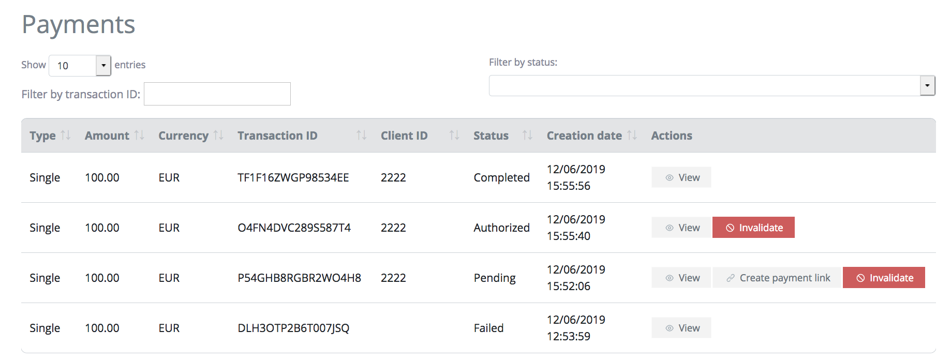Click the creation date 12/06/2019 15:55:56
Viewport: 951px width, 361px height.
[x=576, y=177]
